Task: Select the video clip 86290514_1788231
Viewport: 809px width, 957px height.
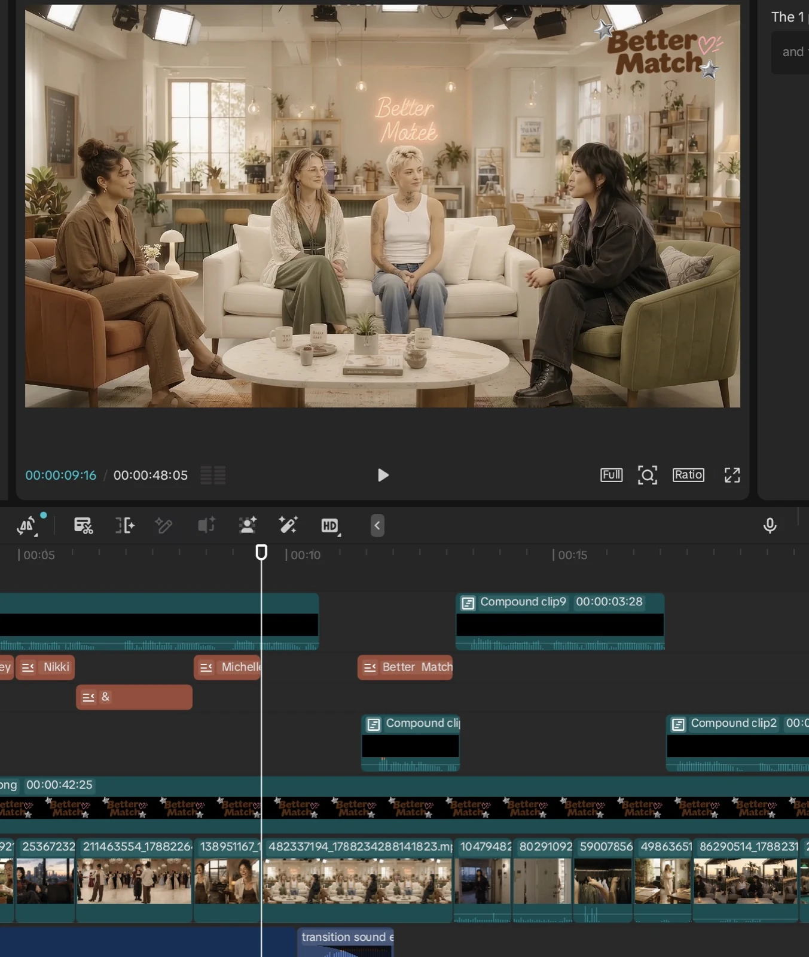Action: [x=746, y=880]
